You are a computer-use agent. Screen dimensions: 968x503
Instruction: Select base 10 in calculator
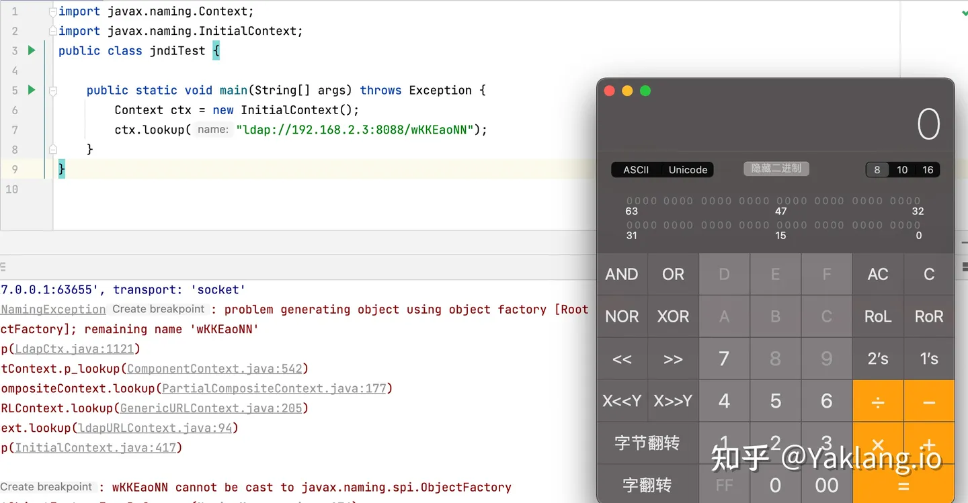coord(902,170)
